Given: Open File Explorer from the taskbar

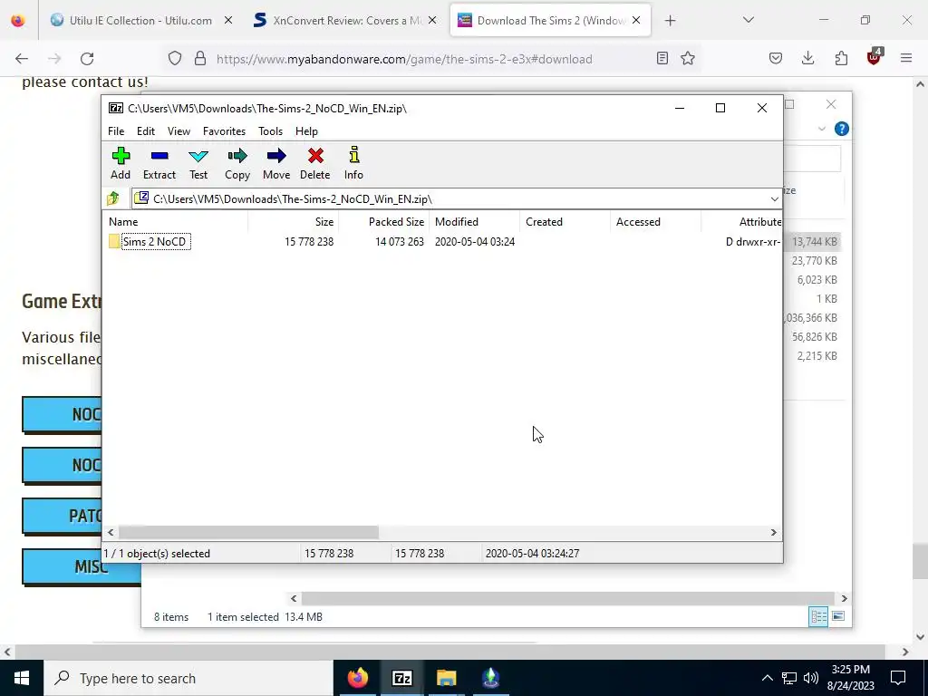Looking at the screenshot, I should coord(446,678).
